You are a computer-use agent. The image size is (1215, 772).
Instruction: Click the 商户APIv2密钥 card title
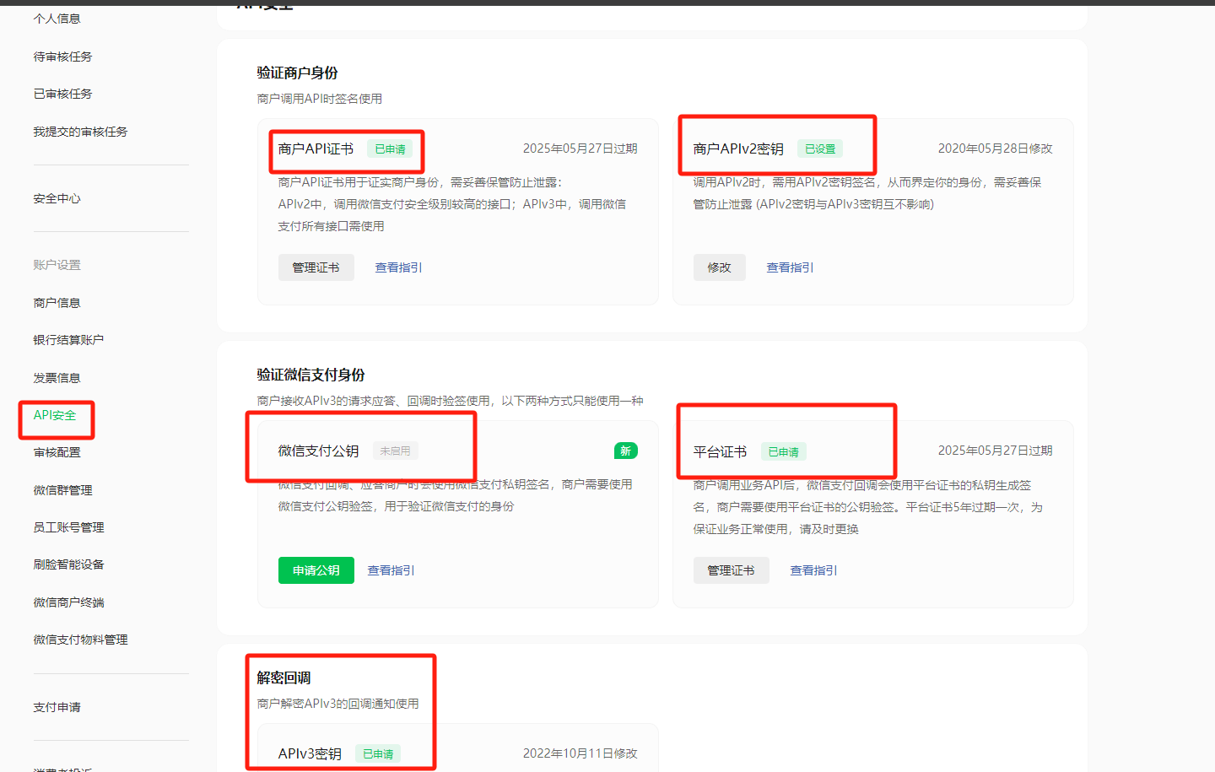pyautogui.click(x=738, y=149)
